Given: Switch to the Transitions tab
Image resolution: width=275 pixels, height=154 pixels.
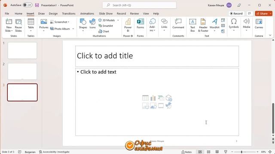Looking at the screenshot, I should click(x=69, y=13).
